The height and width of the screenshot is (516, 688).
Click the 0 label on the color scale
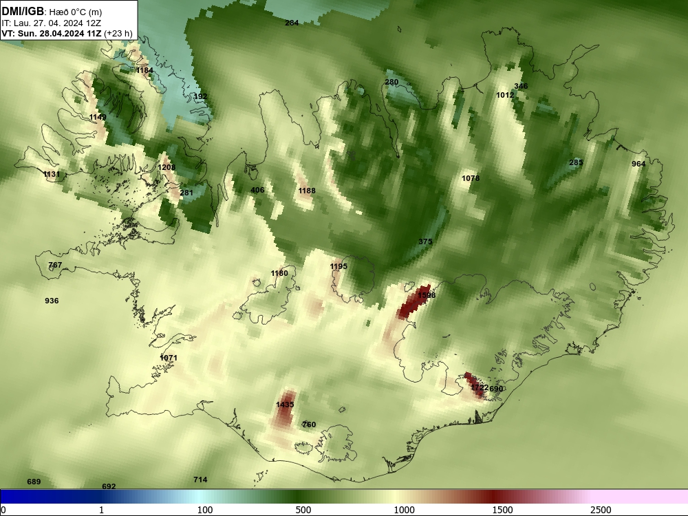coord(4,510)
